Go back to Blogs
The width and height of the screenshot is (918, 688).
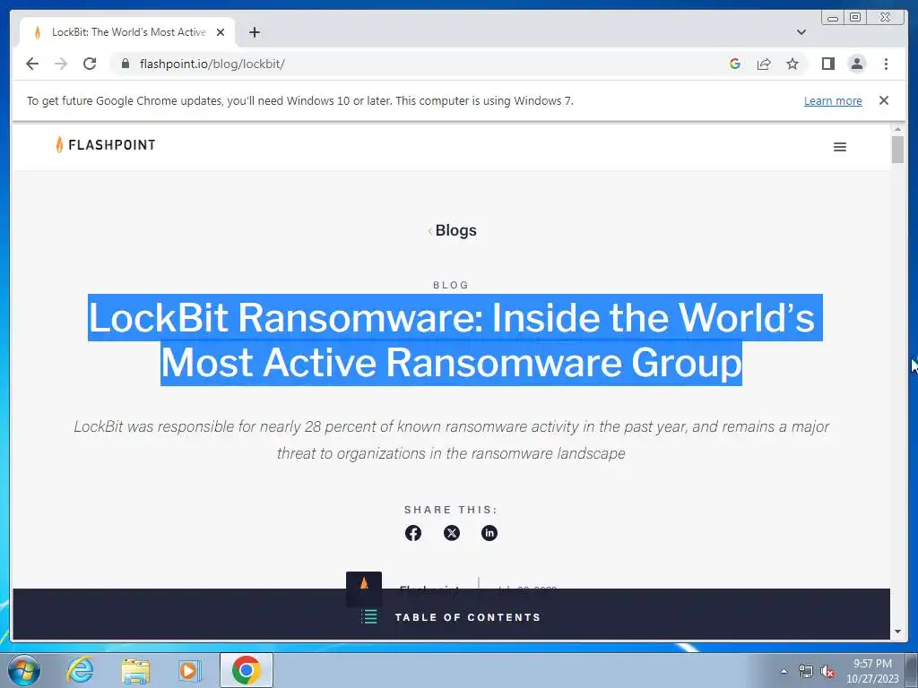(x=452, y=230)
